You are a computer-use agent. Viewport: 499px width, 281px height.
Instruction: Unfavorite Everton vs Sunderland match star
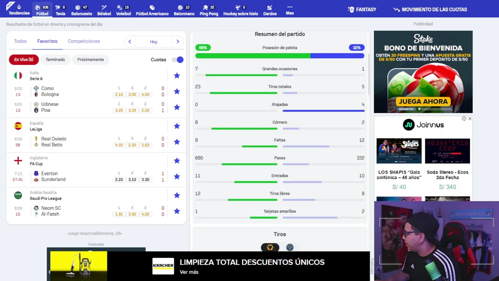(x=177, y=176)
